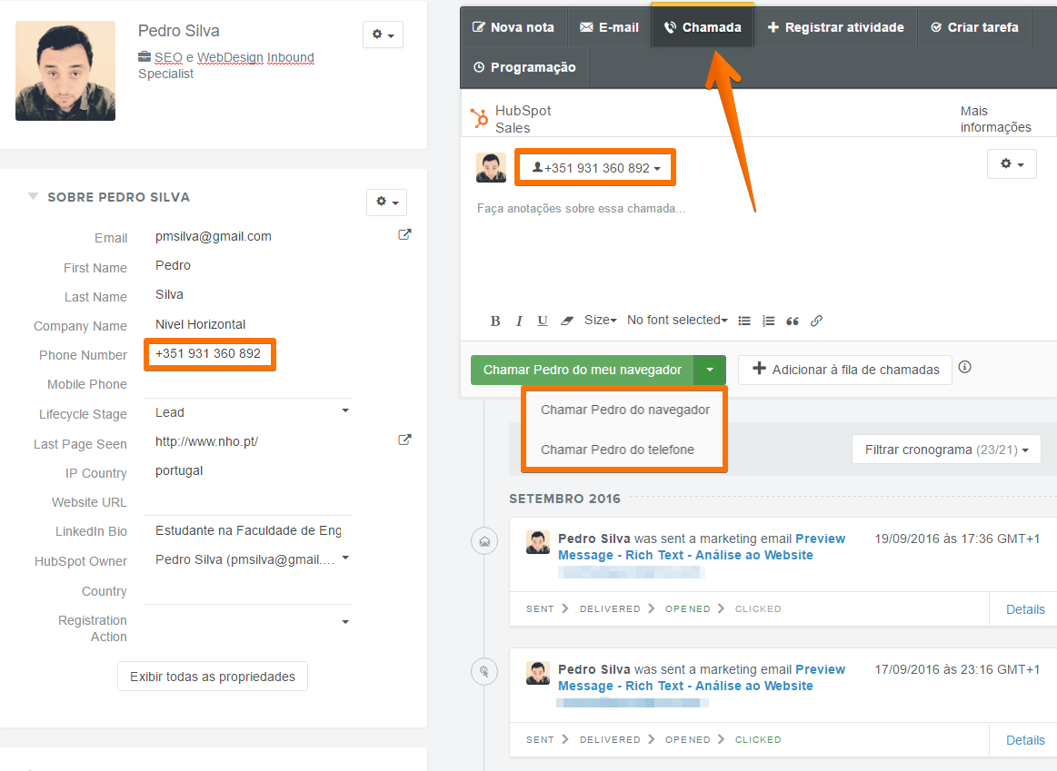The image size is (1057, 771).
Task: Click info icon beside call queue button
Action: [965, 368]
